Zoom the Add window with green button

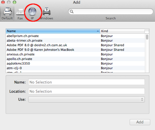15,2
